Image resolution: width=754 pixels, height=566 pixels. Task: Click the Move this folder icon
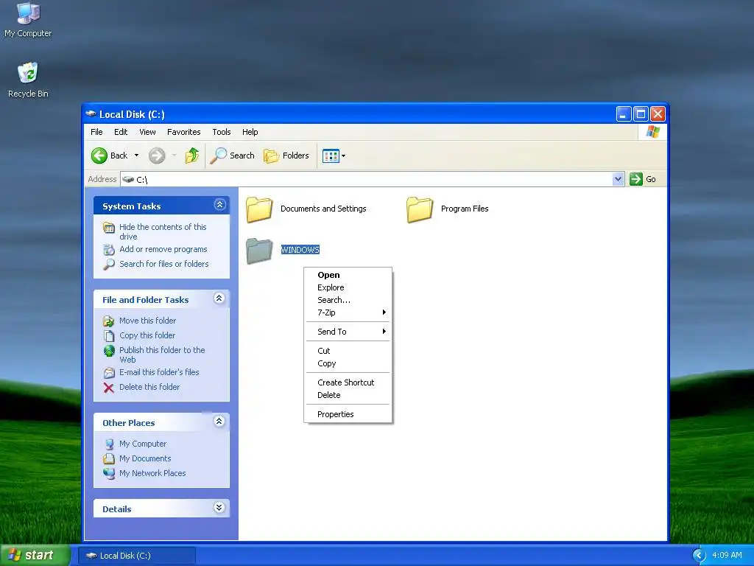pyautogui.click(x=109, y=321)
